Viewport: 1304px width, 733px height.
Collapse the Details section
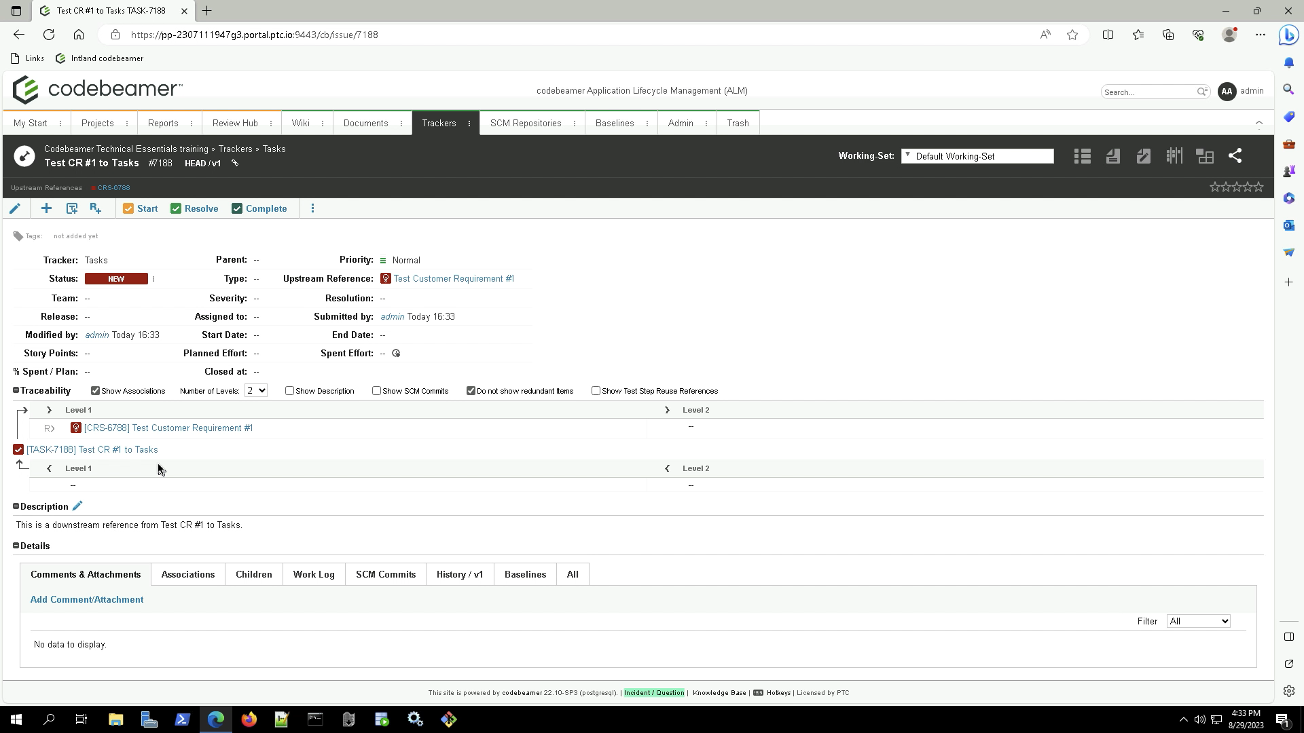click(x=16, y=546)
